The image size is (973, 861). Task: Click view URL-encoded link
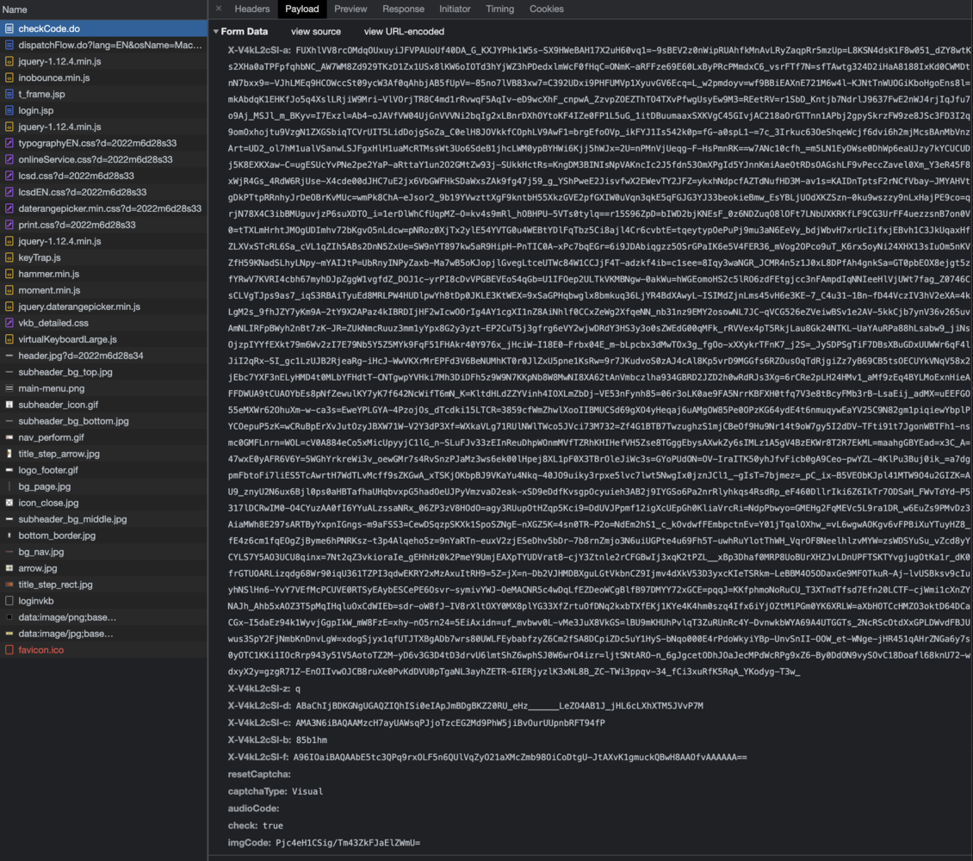pyautogui.click(x=404, y=32)
